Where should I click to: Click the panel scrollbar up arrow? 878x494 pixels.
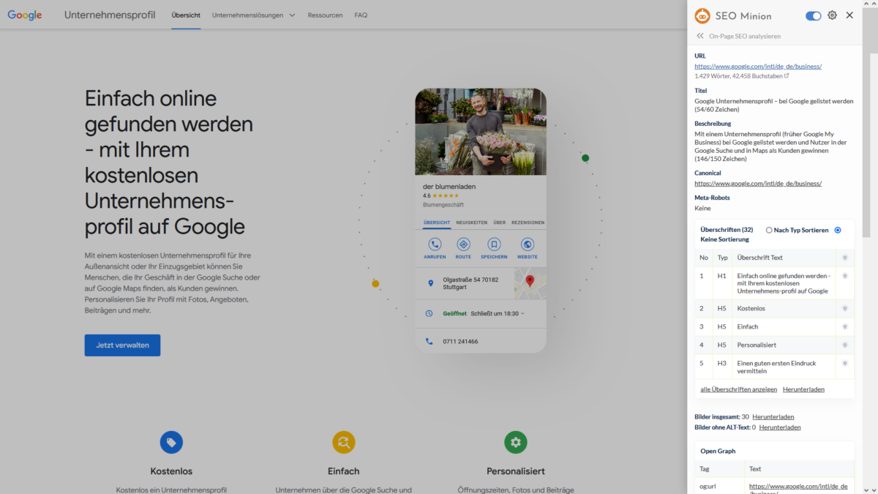866,4
